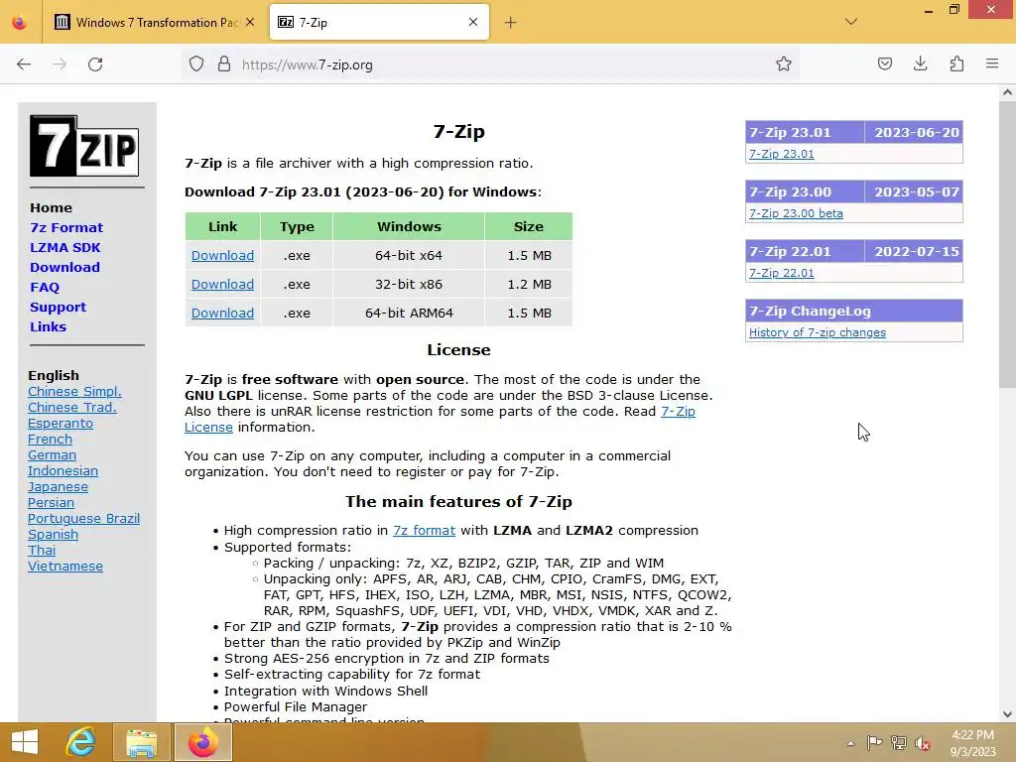1016x762 pixels.
Task: Click the 7-Zip logo image
Action: (84, 146)
